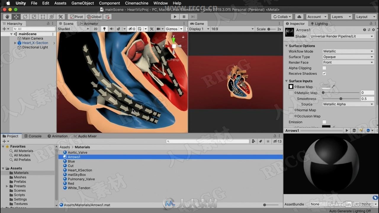Switch to the Audio Mixer tab
379x213 pixels.
pos(85,136)
